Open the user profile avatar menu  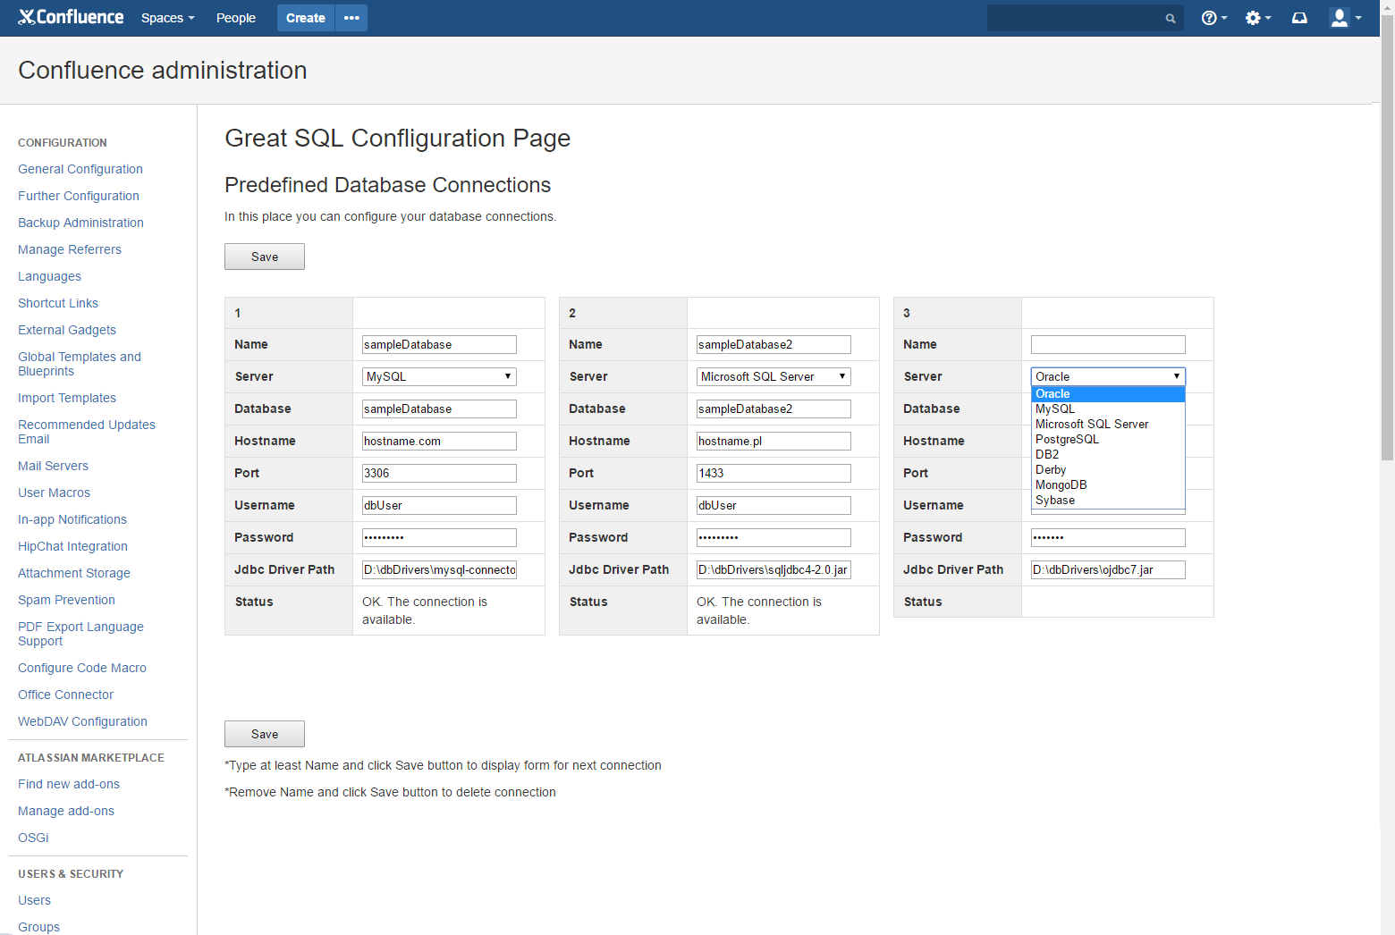[1345, 18]
